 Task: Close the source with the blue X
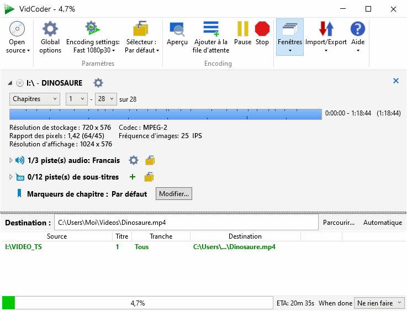396,81
